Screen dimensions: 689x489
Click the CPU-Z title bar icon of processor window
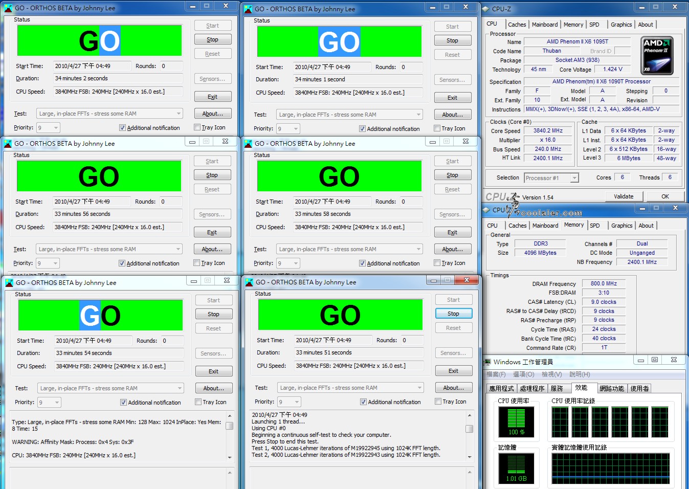pos(486,9)
